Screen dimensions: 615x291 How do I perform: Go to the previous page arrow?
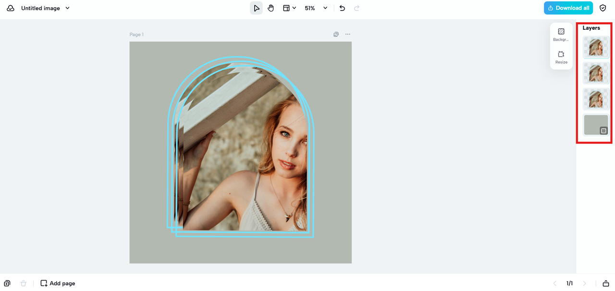[555, 283]
